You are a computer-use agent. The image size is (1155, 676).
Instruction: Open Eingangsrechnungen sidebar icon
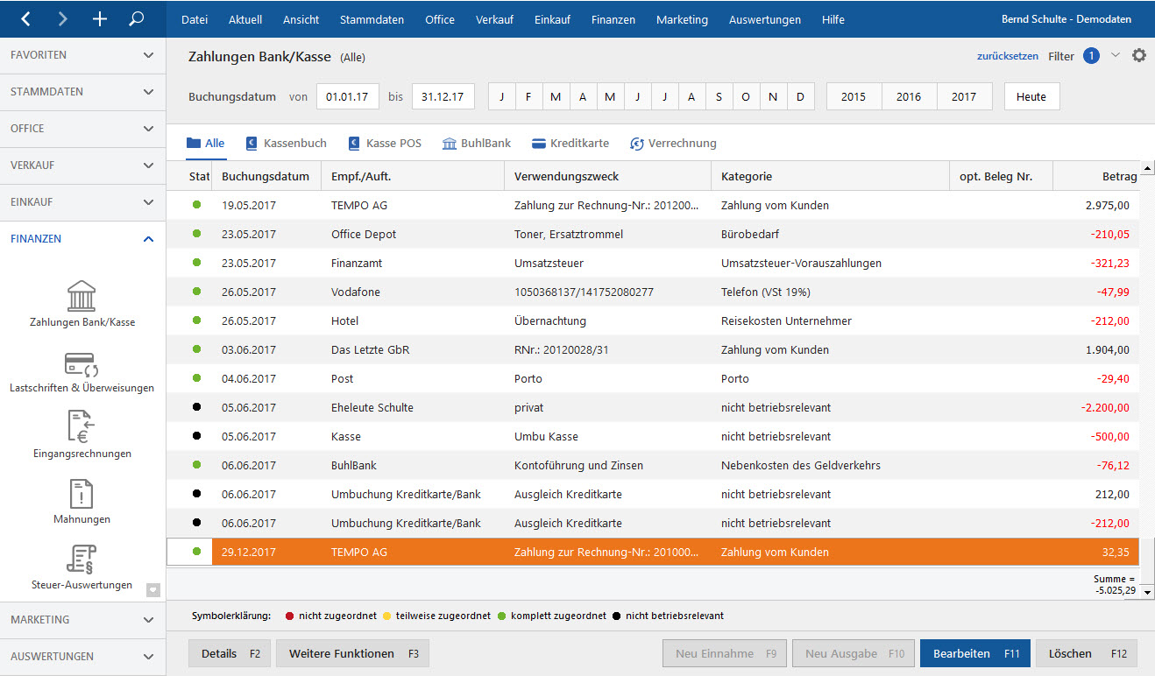click(x=82, y=435)
